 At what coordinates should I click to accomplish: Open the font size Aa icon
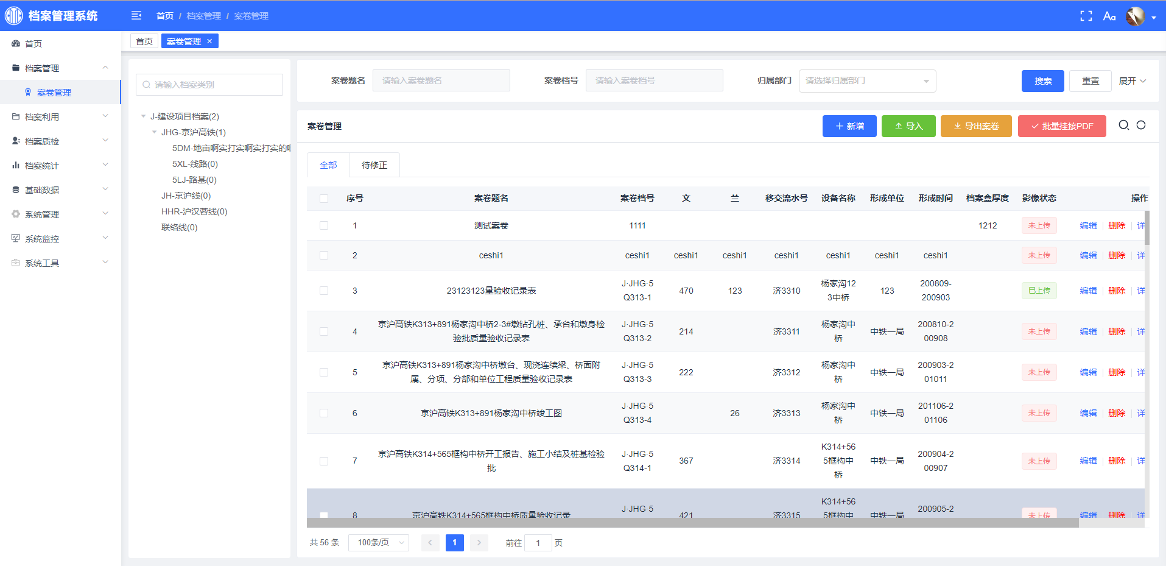[1109, 16]
